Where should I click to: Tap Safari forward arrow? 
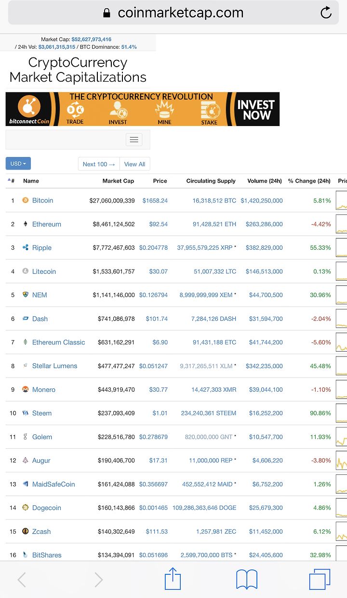98,579
